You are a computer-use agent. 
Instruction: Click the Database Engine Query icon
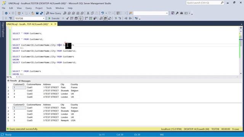tap(65, 13)
